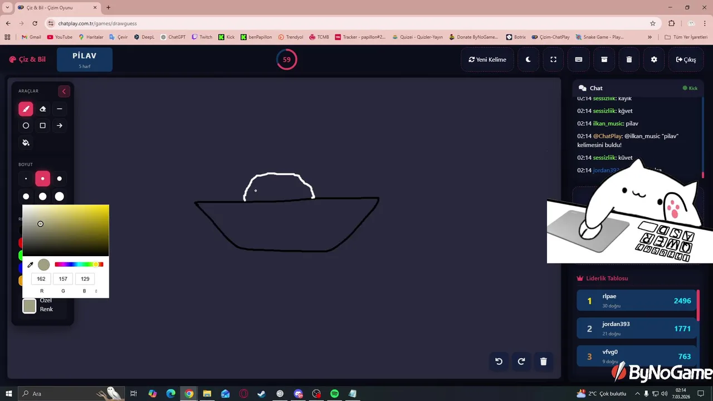
Task: Switch the RGB color format toggle arrows
Action: [96, 291]
